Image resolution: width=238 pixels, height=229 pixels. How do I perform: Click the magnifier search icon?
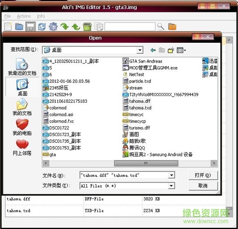click(x=160, y=27)
